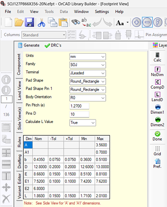This screenshot has height=207, width=167.
Task: Click the Dimen1 blue sphere icon
Action: (157, 109)
